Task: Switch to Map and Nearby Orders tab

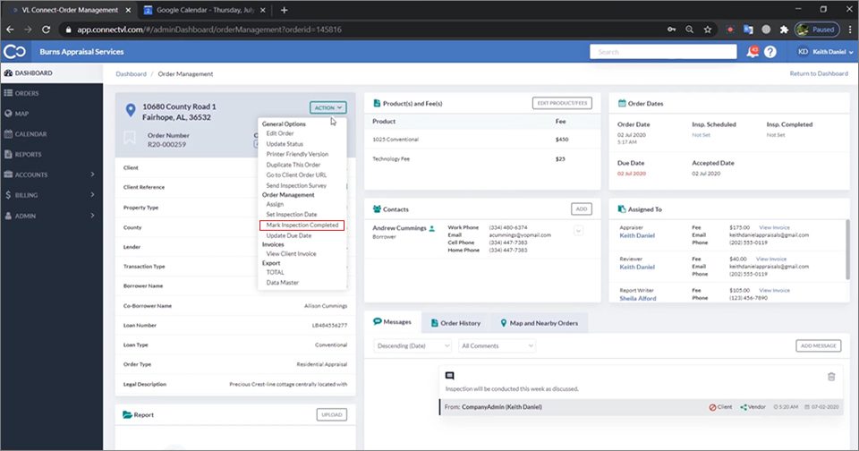Action: coord(539,323)
